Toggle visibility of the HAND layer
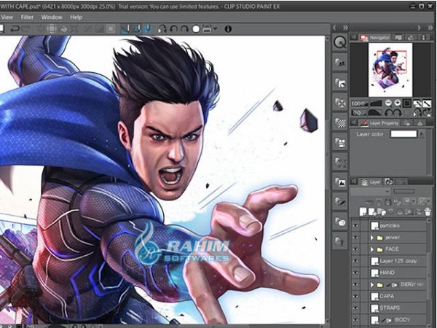The height and width of the screenshot is (328, 437). click(355, 272)
